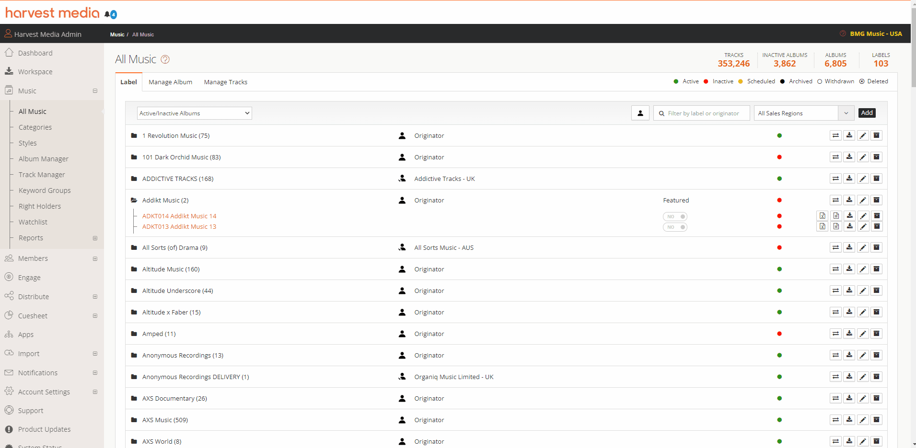Edit the Altitude Underscore label
Viewport: 916px width, 448px height.
tap(863, 291)
